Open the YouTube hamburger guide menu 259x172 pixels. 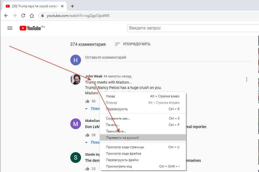(x=10, y=28)
